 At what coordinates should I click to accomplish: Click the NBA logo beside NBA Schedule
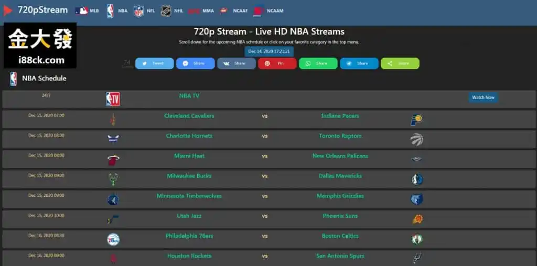(x=13, y=79)
